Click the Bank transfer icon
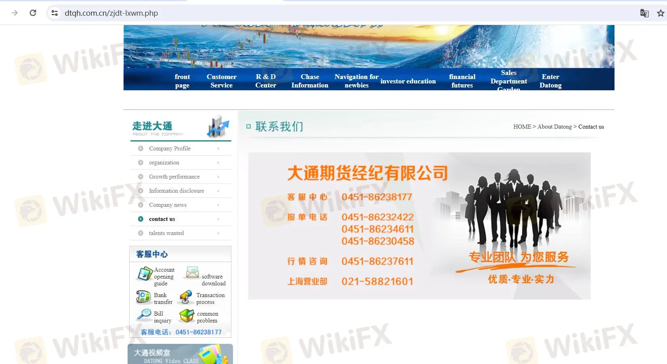Image resolution: width=667 pixels, height=364 pixels. point(143,297)
